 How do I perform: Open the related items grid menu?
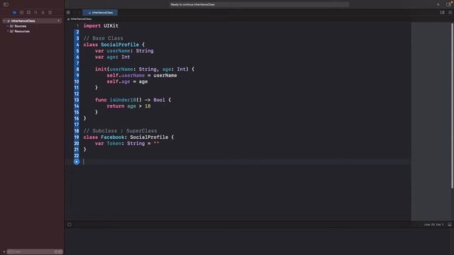point(68,13)
